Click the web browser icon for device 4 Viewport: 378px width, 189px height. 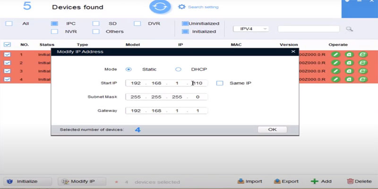pos(363,79)
